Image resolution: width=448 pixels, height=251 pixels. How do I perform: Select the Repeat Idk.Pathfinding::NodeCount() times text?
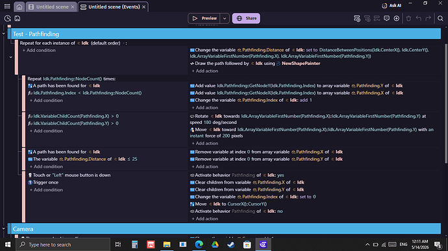click(71, 79)
